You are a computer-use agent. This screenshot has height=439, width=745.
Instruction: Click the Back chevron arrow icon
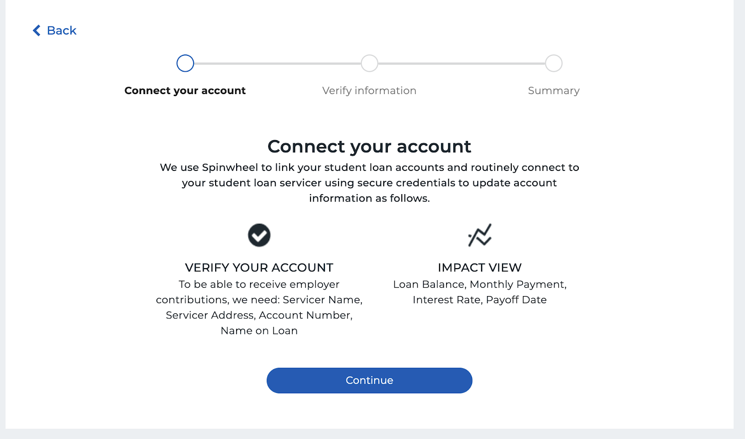point(36,31)
